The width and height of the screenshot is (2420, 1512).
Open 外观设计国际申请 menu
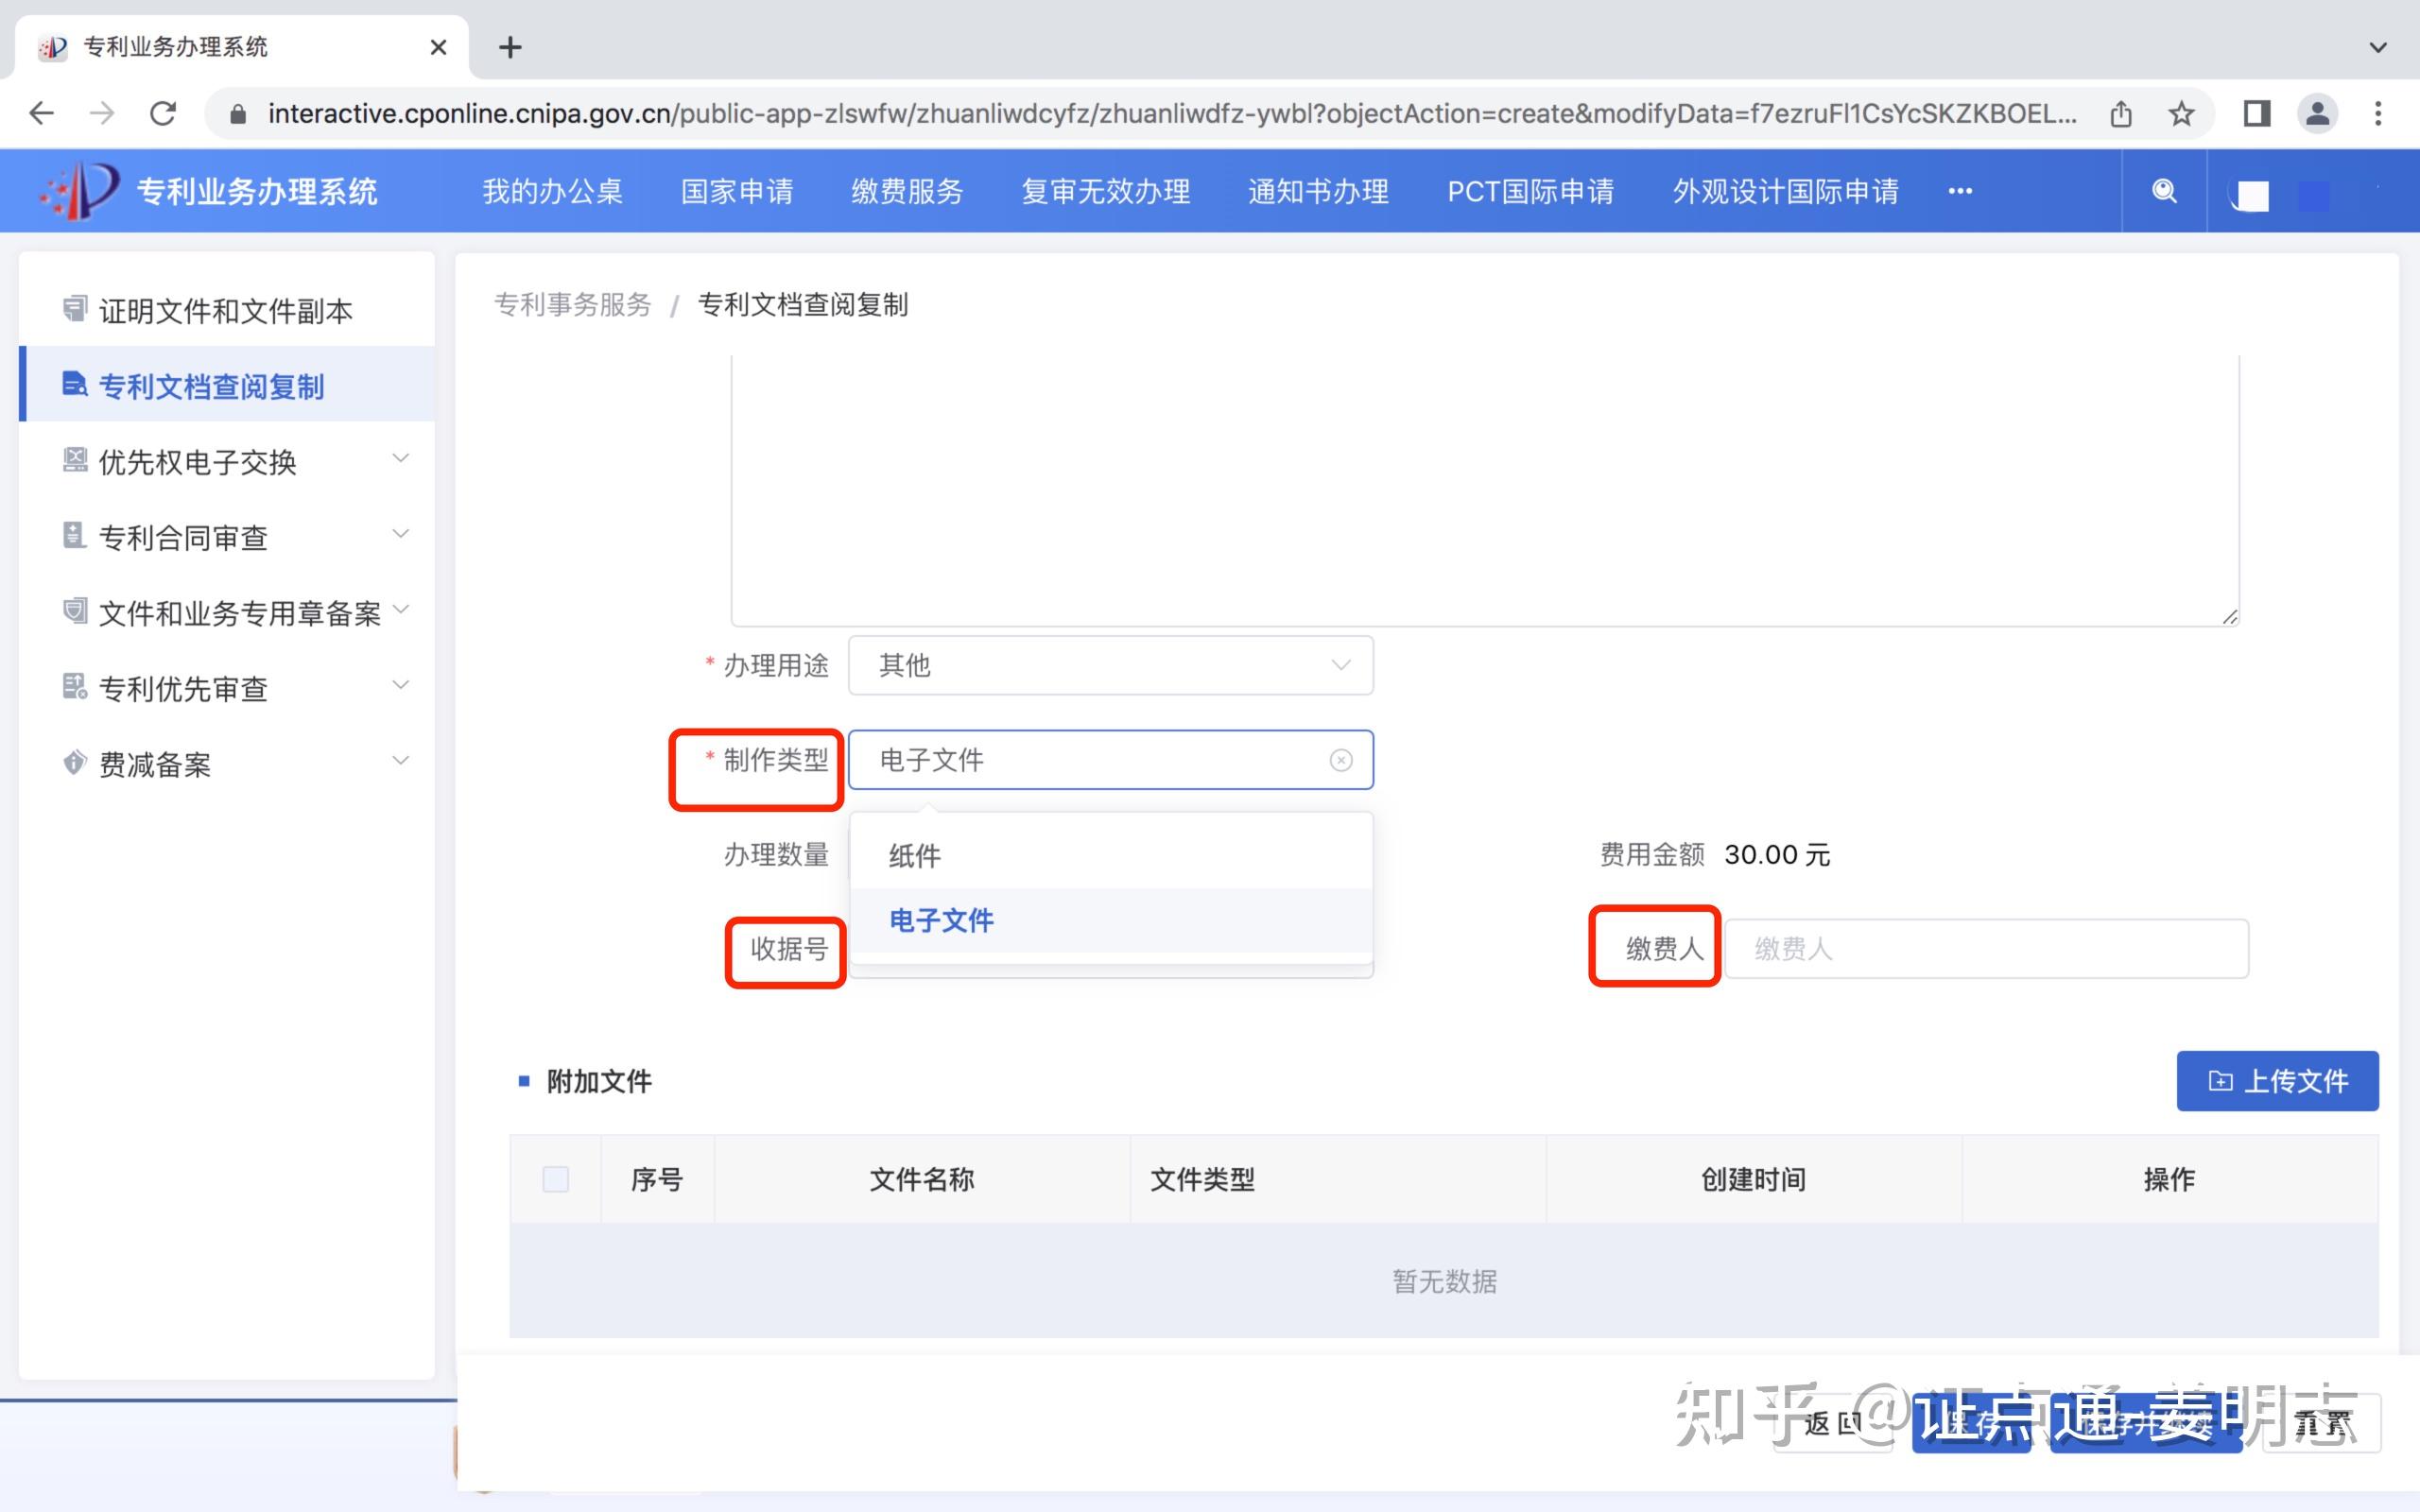1785,191
